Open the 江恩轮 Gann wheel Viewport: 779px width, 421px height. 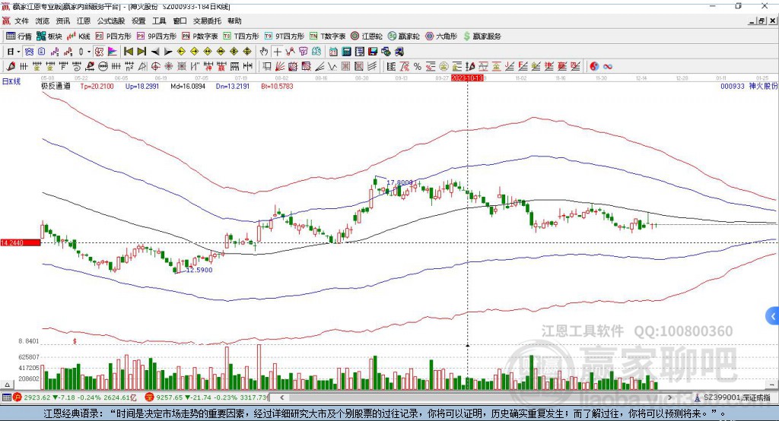tap(367, 36)
